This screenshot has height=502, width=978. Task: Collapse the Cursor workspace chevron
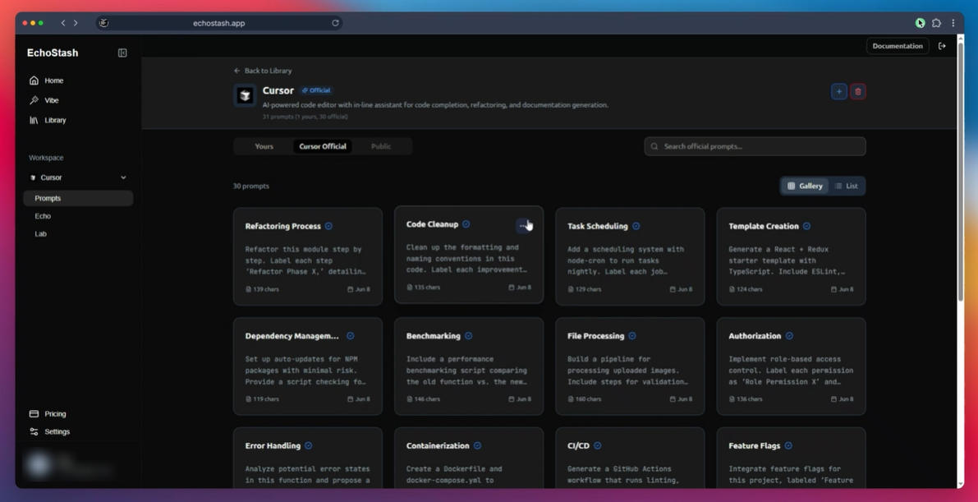tap(123, 178)
